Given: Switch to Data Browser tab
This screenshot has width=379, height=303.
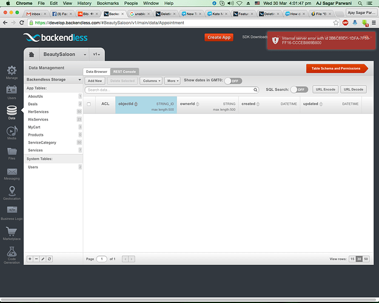Looking at the screenshot, I should 96,72.
